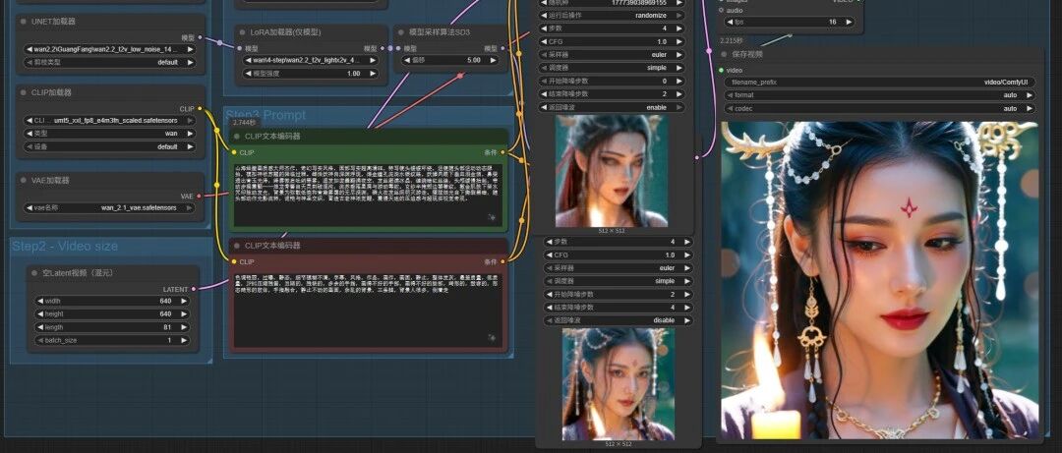The height and width of the screenshot is (453, 1062).
Task: Select the Step2 - Video size group title
Action: coord(64,246)
